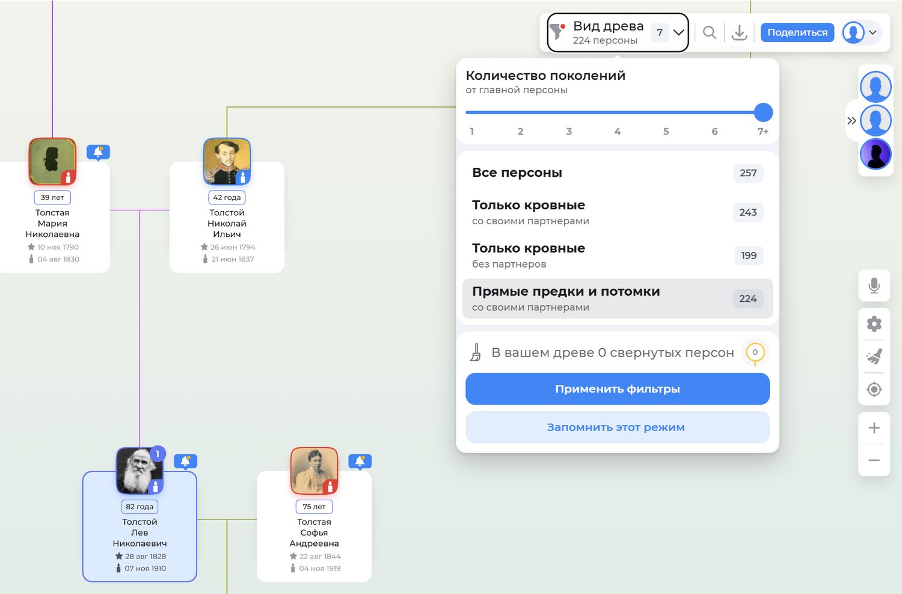Click the download tree icon
902x594 pixels.
pos(739,32)
